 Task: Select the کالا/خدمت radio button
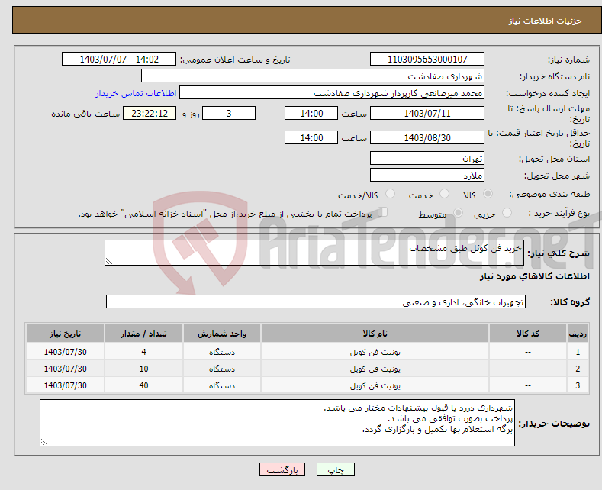[390, 194]
